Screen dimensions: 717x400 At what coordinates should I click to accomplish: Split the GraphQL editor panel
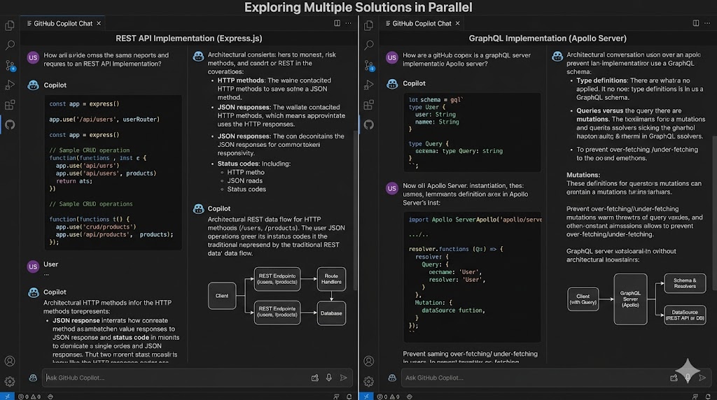pos(696,23)
